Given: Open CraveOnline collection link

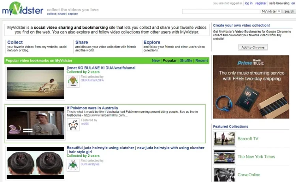Looking at the screenshot, I should tap(249, 175).
